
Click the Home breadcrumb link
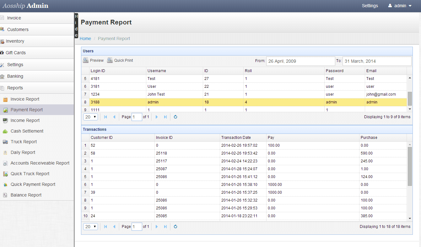tap(85, 39)
